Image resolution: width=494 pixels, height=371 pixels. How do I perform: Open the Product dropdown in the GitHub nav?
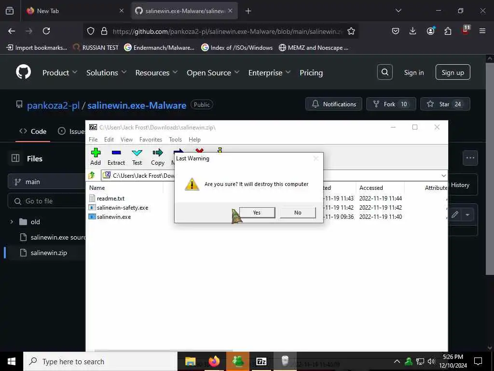[x=60, y=72]
